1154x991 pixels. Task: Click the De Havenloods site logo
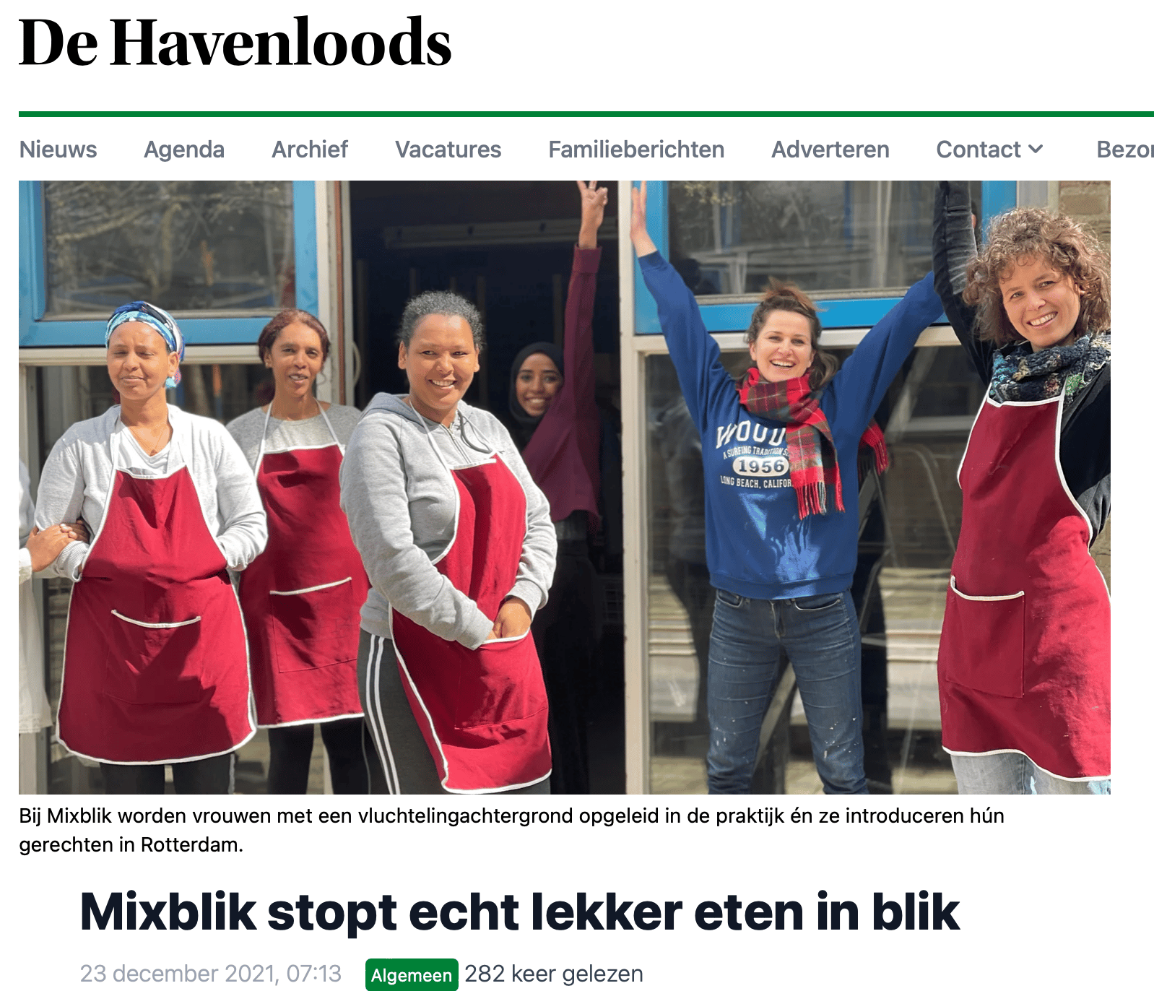(235, 43)
